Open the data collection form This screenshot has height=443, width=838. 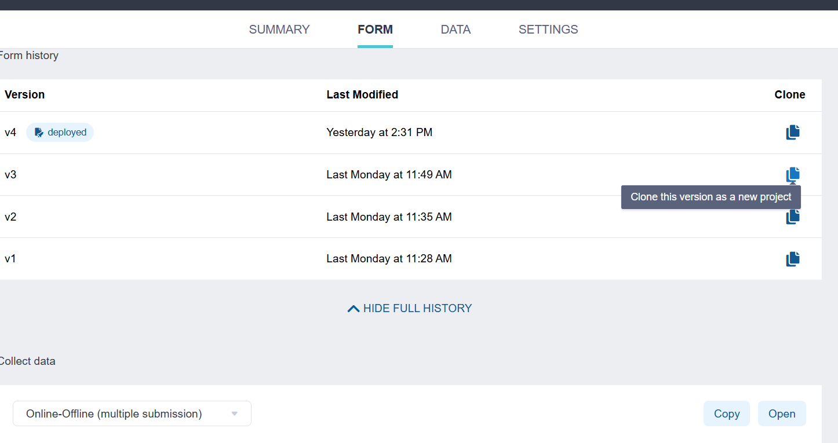tap(781, 413)
